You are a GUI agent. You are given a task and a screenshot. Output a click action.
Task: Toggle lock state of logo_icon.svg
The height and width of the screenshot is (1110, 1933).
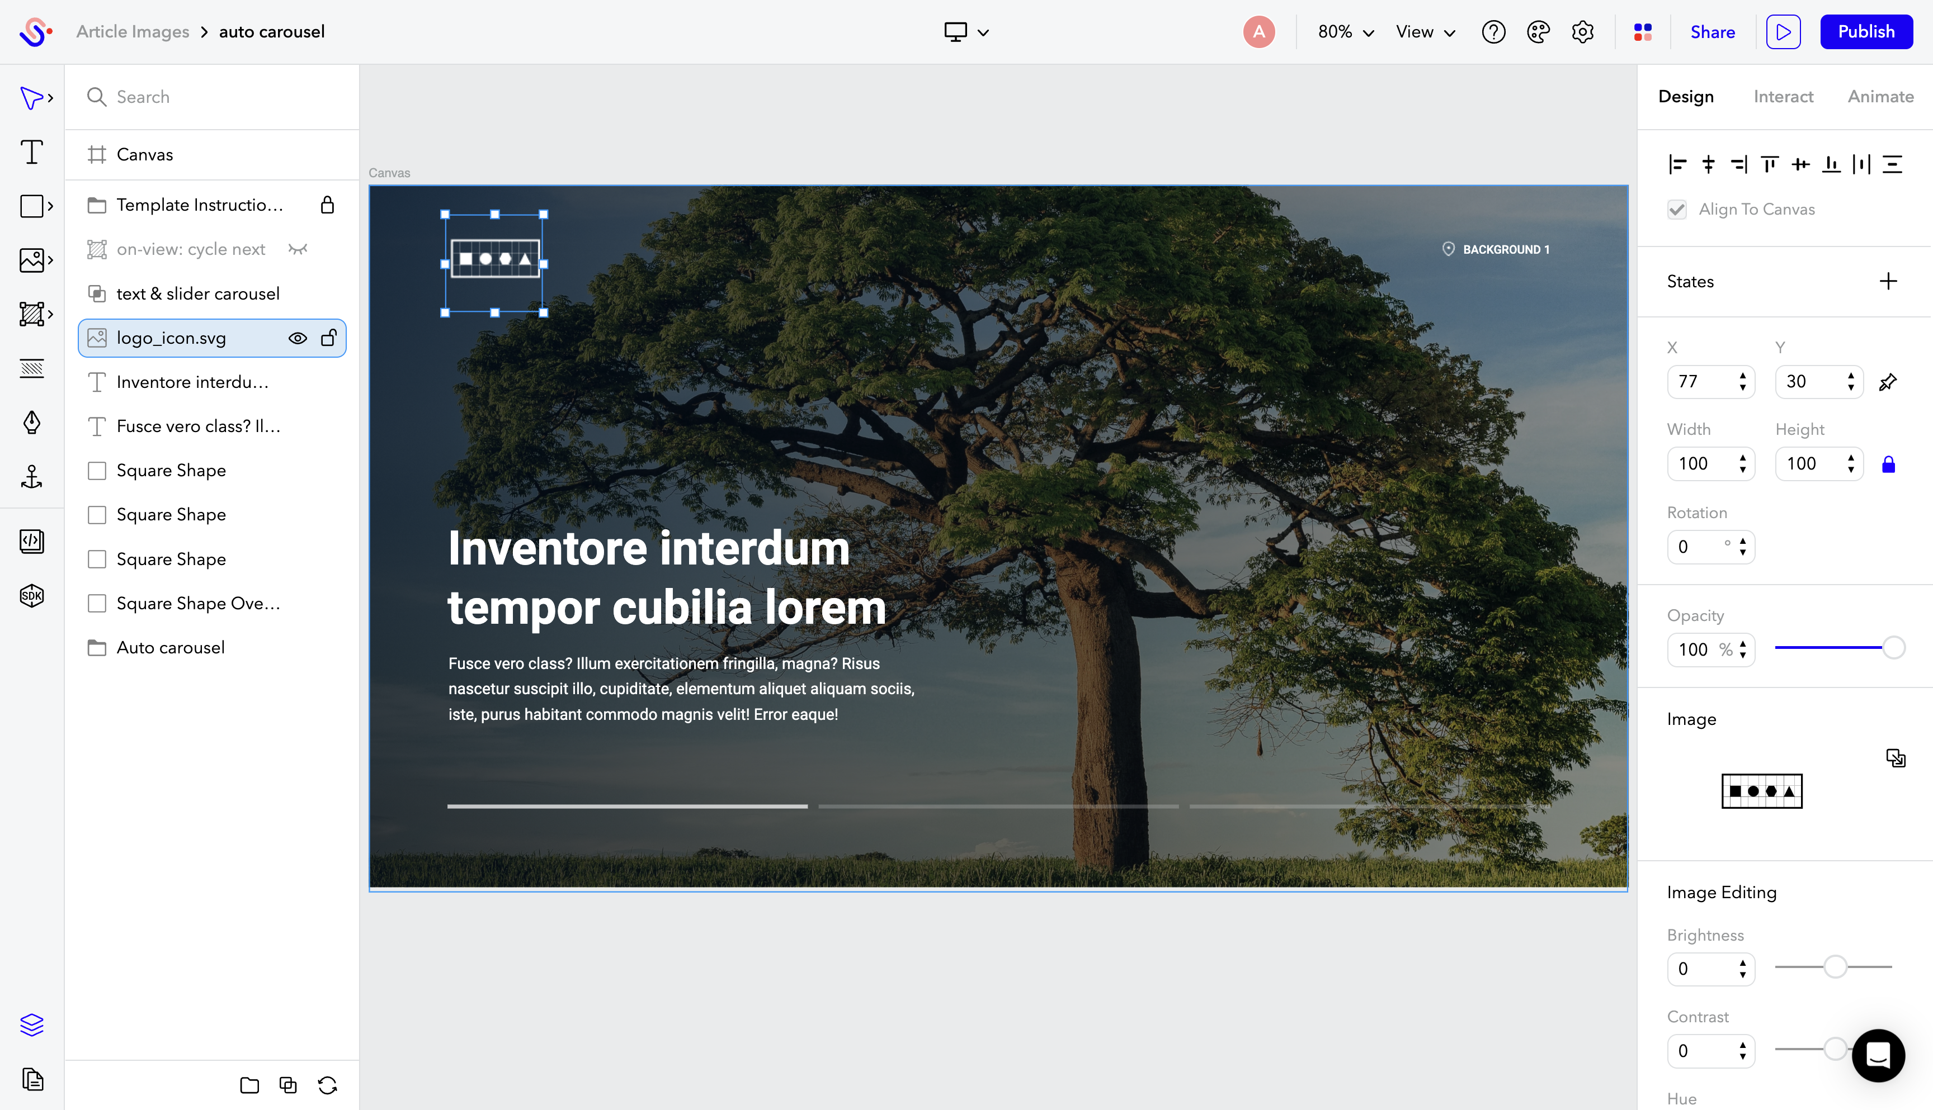(331, 338)
